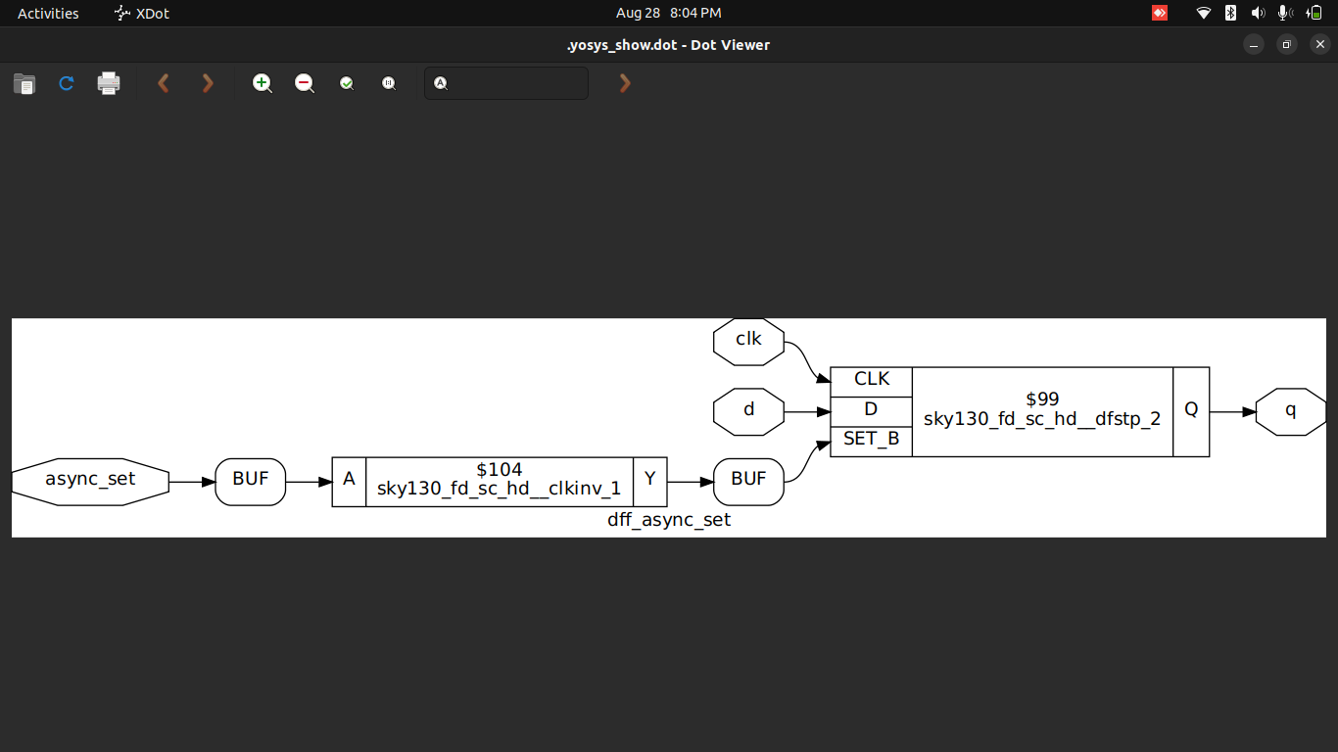This screenshot has width=1338, height=752.
Task: Print the graph
Action: pos(108,83)
